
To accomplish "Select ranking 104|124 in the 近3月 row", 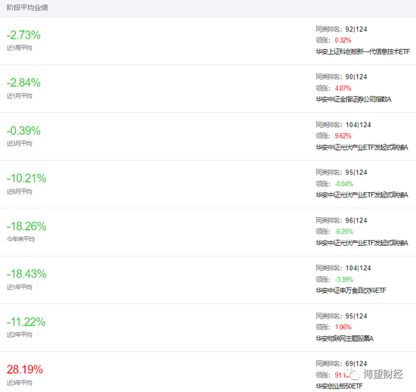I will pyautogui.click(x=358, y=125).
